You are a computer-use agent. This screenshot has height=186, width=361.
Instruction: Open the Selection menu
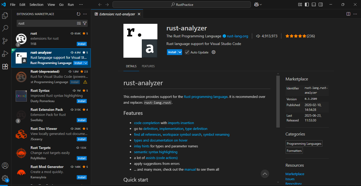36,4
